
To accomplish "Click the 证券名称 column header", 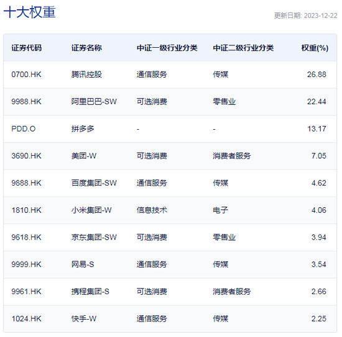I will [86, 48].
